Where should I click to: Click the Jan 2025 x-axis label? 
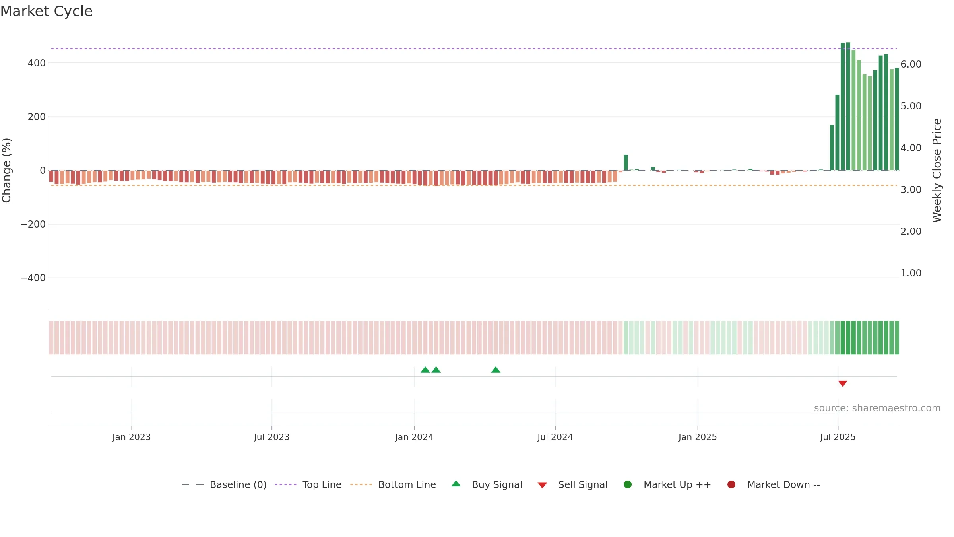(698, 437)
